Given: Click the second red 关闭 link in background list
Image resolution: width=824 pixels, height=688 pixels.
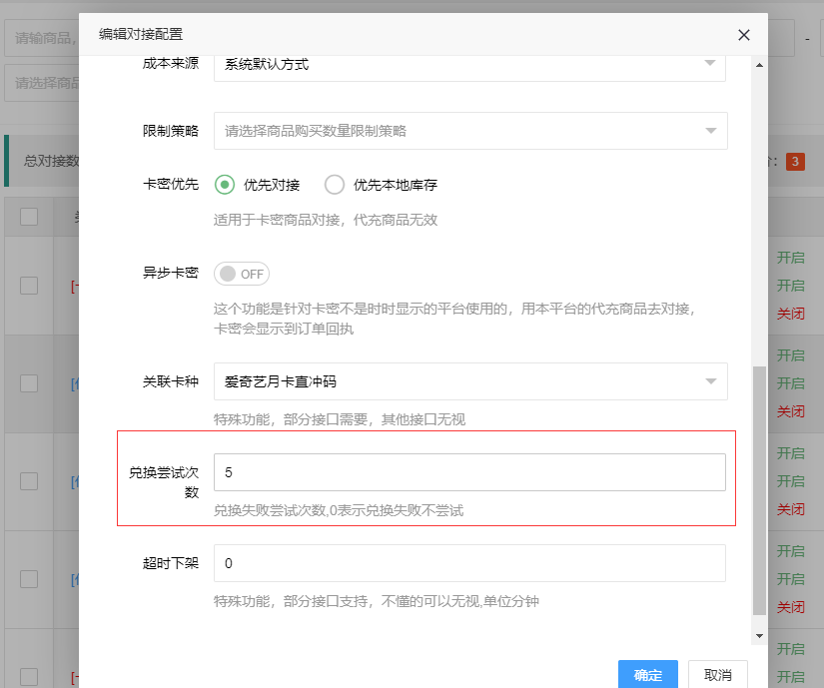Looking at the screenshot, I should click(791, 411).
